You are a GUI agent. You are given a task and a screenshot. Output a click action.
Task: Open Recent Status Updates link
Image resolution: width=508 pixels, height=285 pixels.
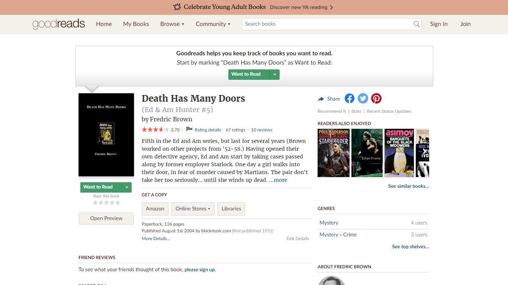tap(389, 111)
